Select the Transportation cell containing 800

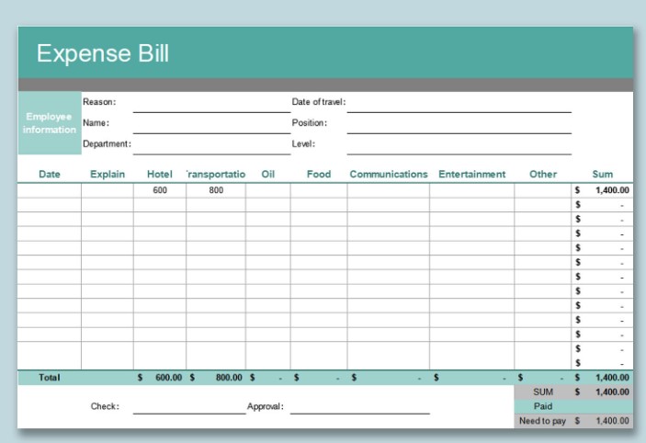pos(215,190)
